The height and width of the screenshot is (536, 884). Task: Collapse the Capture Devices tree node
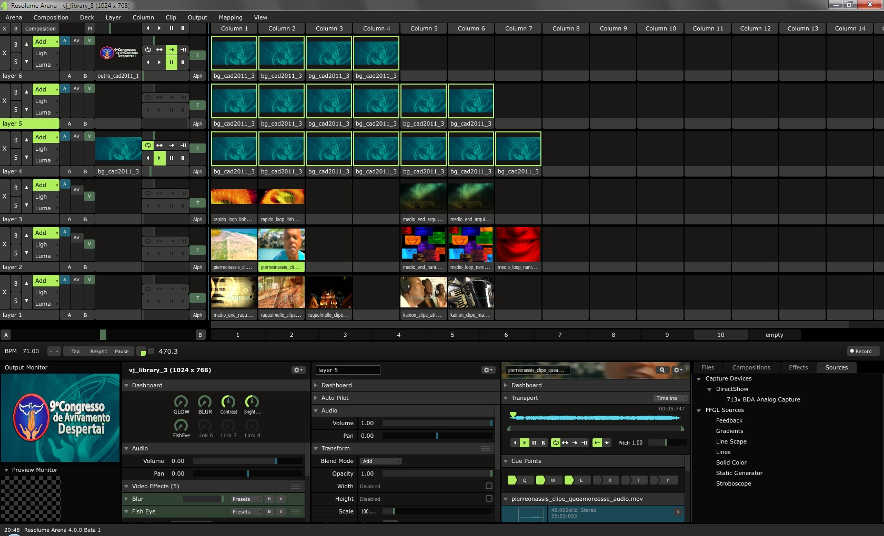click(699, 379)
